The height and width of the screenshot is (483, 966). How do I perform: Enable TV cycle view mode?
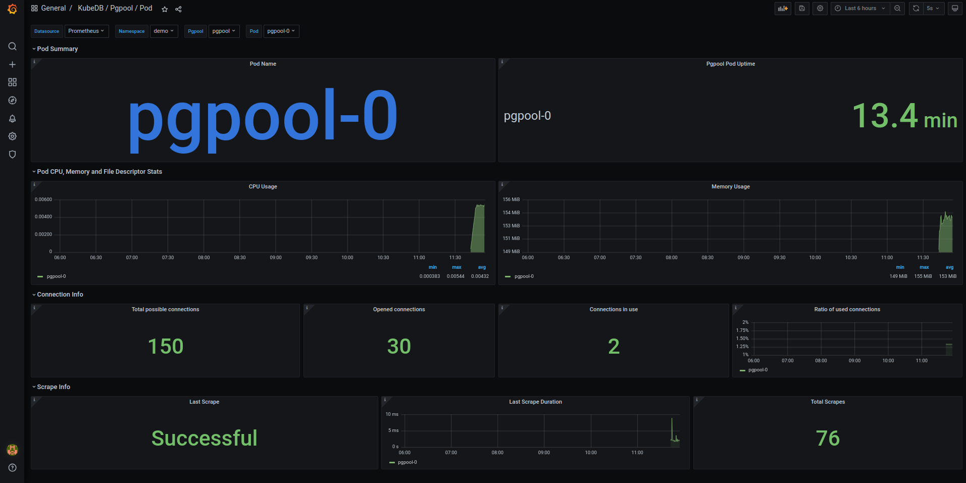tap(954, 8)
